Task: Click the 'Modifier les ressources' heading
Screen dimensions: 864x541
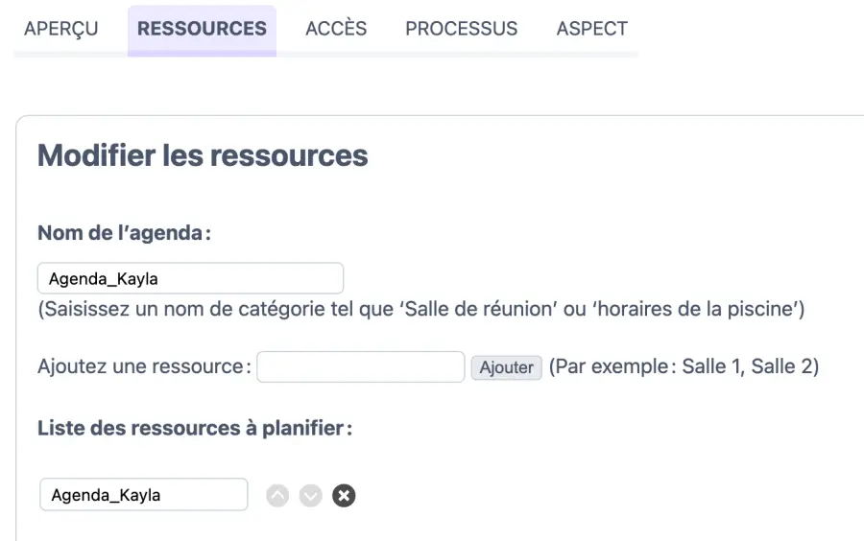Action: point(203,155)
